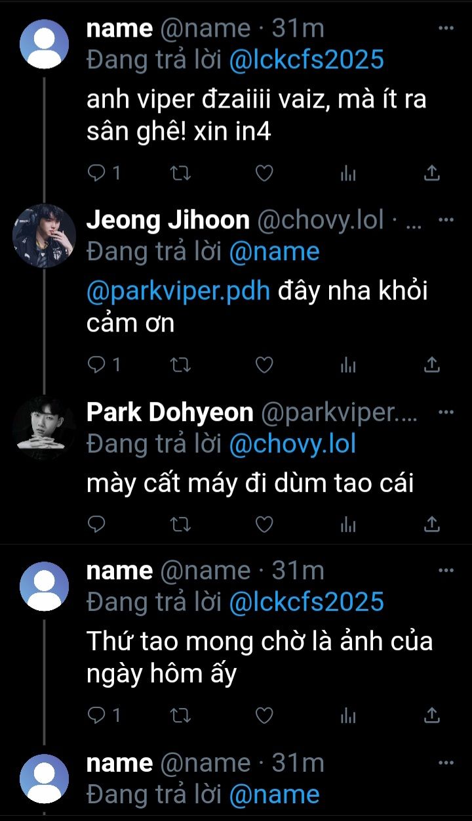The image size is (472, 821).
Task: Open the @chovy.lol reply-to link
Action: point(292,445)
